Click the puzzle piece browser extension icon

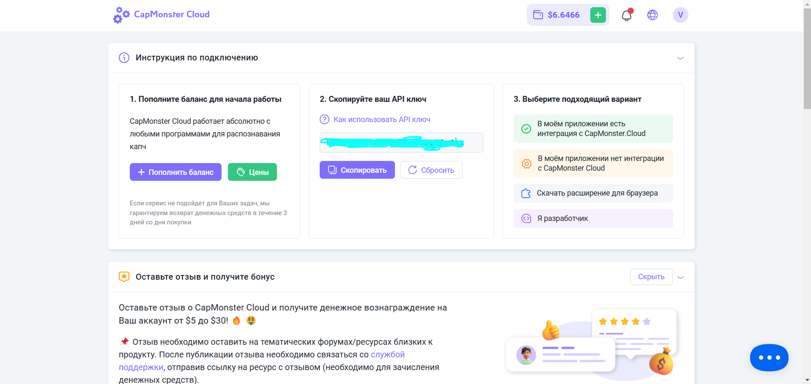[x=526, y=193]
